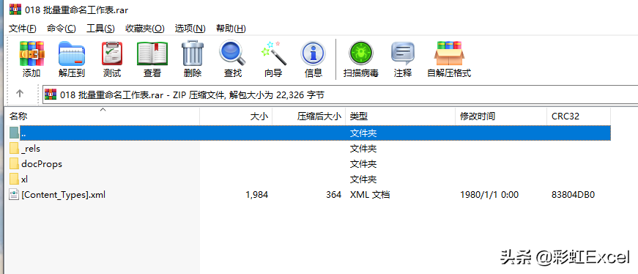Click the [Content_Types].xml file icon
Viewport: 638px width, 274px height.
pos(14,195)
